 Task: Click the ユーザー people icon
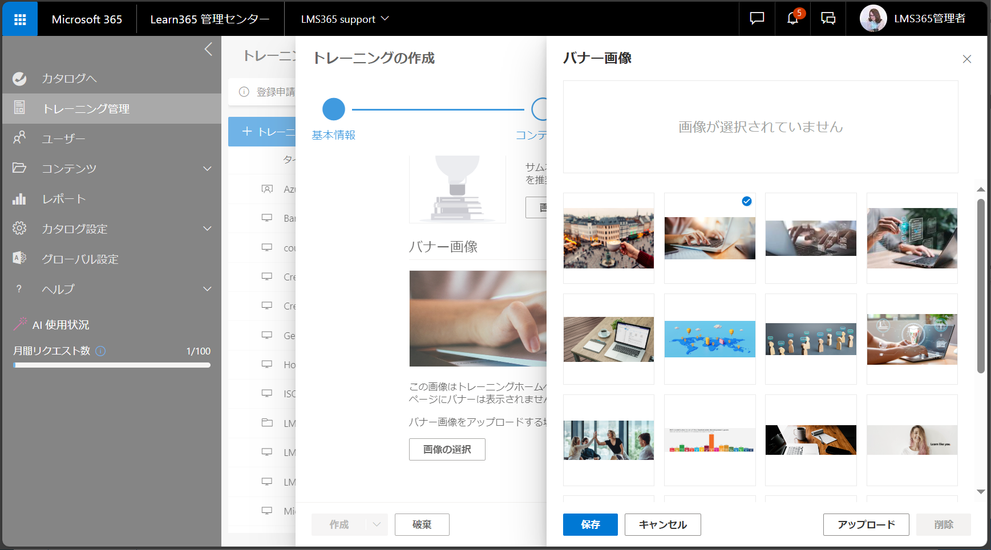pyautogui.click(x=19, y=137)
